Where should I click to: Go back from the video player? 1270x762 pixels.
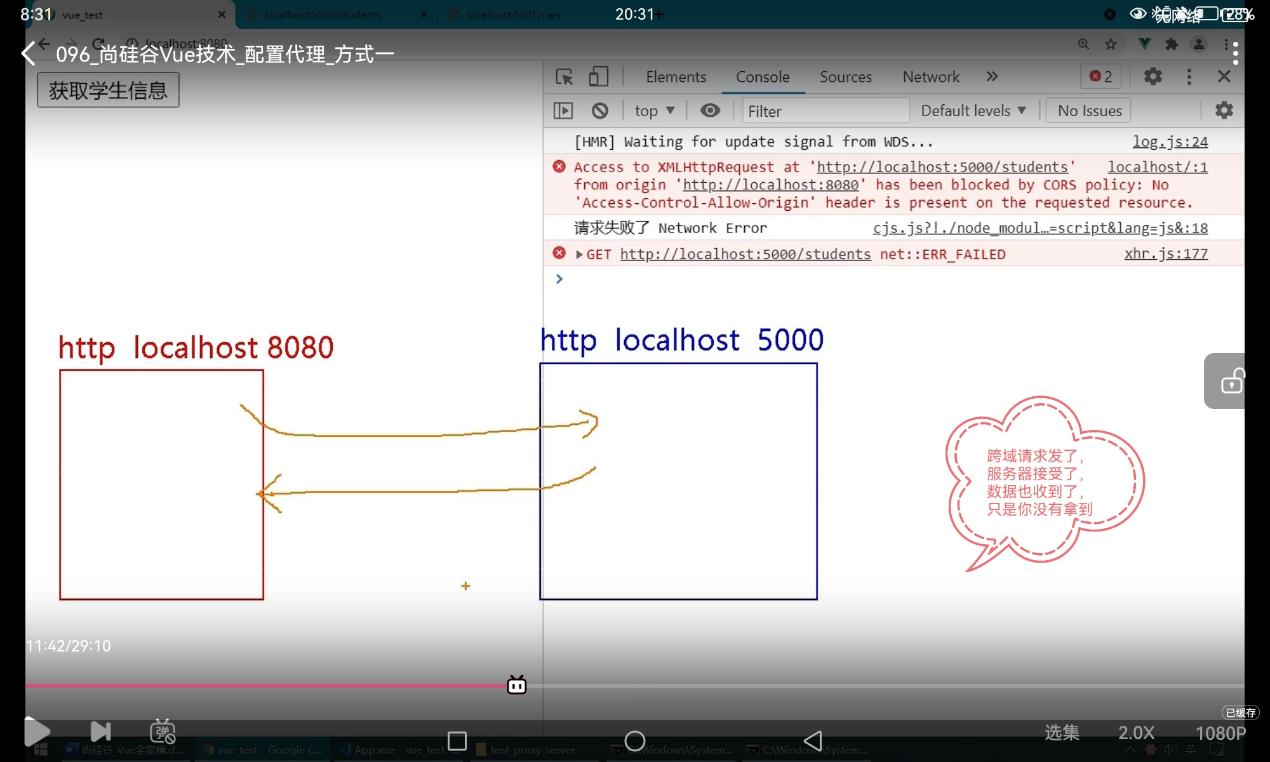pyautogui.click(x=28, y=54)
